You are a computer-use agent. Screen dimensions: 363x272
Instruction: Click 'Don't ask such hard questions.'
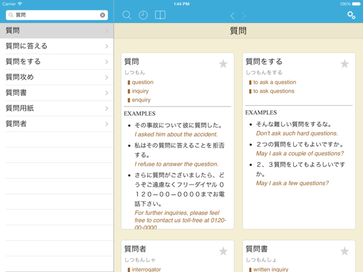[297, 133]
